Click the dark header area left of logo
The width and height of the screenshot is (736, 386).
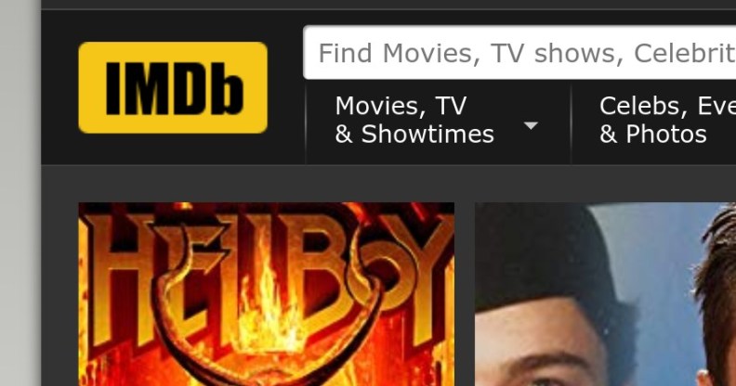59,87
